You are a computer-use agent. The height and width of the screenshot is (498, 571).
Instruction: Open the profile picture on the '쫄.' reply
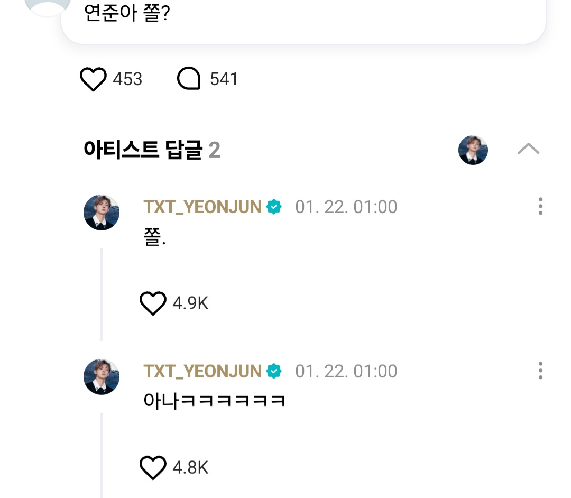102,213
